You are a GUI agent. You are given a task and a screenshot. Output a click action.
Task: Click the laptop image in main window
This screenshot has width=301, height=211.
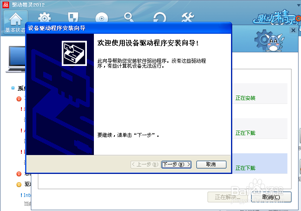point(16,59)
